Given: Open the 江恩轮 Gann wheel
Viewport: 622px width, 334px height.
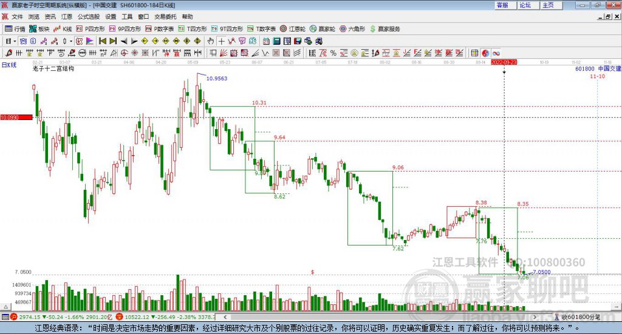Looking at the screenshot, I should coord(293,29).
